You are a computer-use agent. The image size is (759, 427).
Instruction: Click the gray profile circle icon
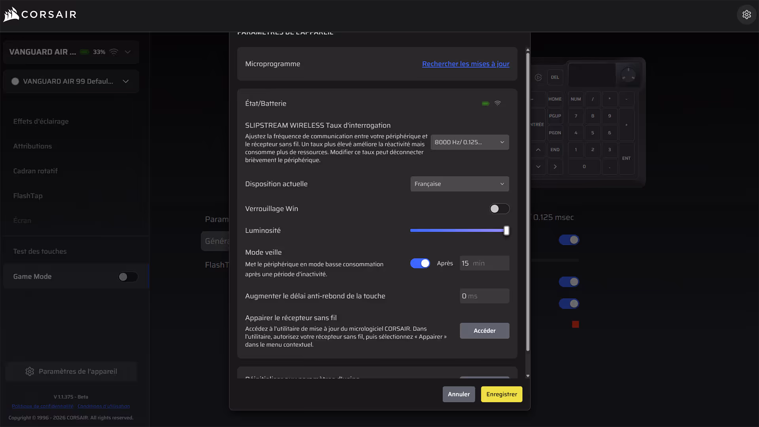15,81
